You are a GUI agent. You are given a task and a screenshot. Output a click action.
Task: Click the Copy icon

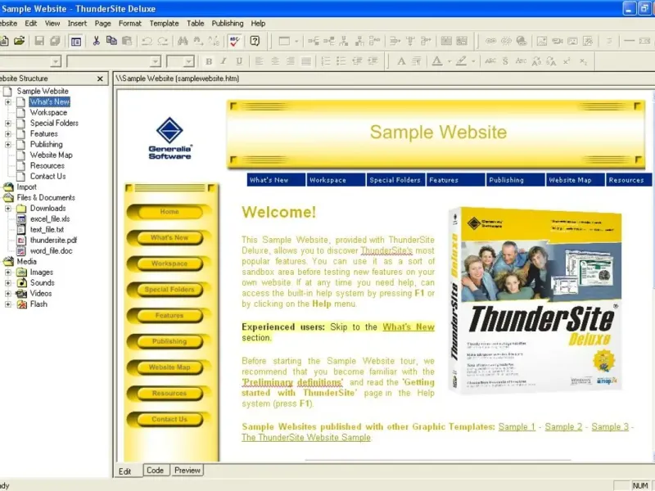[x=111, y=41]
